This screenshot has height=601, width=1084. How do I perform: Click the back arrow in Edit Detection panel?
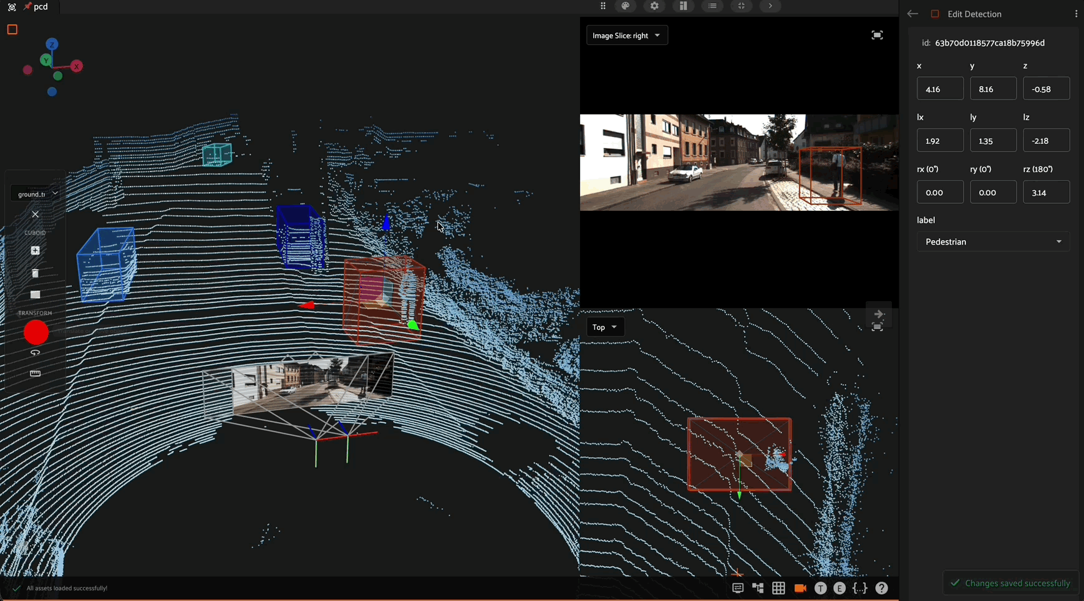pos(912,13)
